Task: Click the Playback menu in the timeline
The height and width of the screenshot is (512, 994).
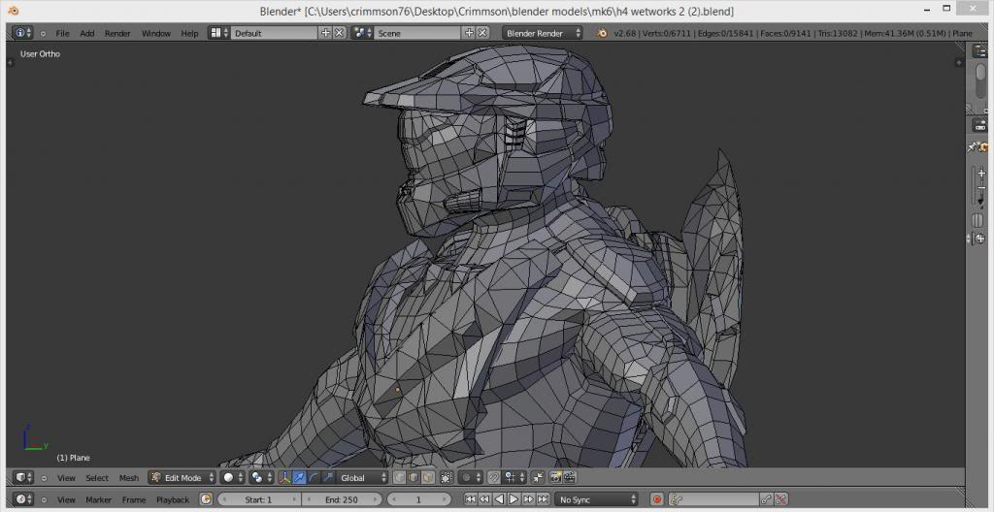Action: (173, 499)
